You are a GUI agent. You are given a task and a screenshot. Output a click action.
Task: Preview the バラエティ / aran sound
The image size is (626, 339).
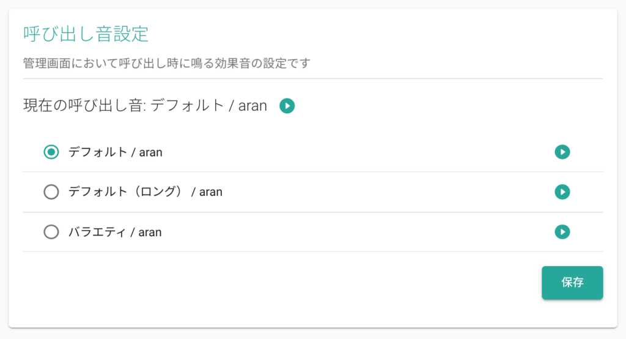[x=562, y=232]
